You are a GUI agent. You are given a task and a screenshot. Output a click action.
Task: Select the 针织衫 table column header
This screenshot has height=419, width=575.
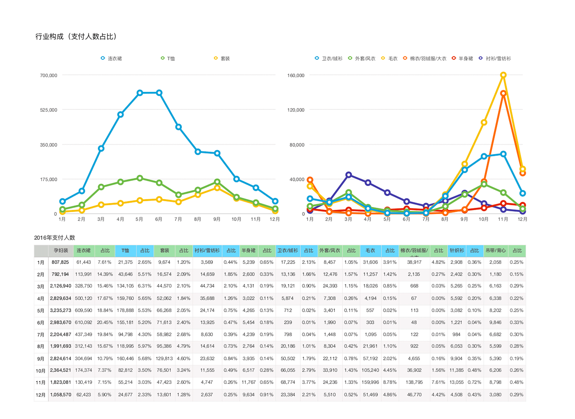click(x=457, y=251)
